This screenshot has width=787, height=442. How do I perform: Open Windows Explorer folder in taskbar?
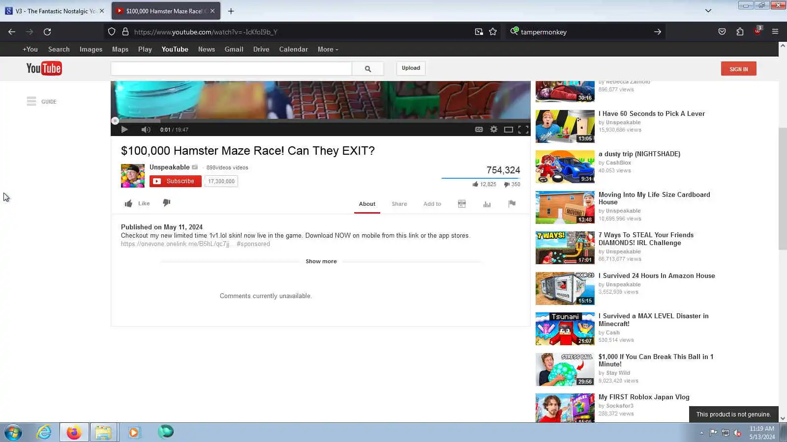pyautogui.click(x=103, y=433)
